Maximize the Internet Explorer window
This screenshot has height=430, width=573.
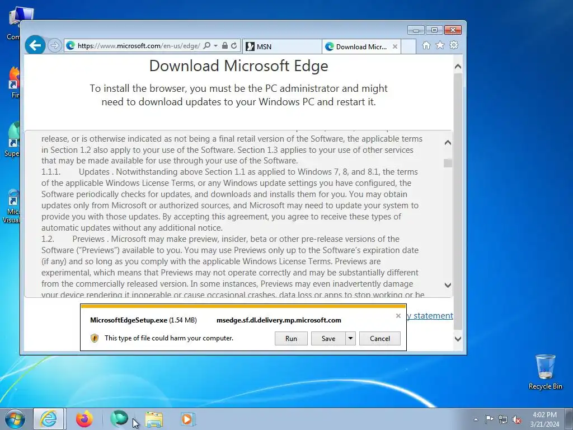pos(434,30)
